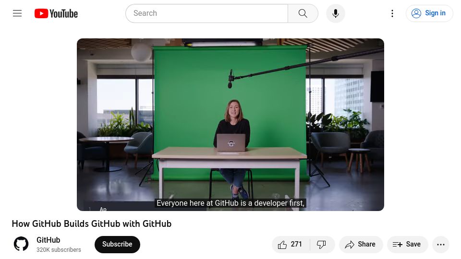Like the video with 271 likes

pos(291,244)
